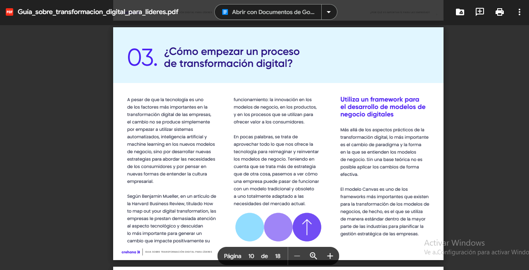Click the red PDF file icon
The width and height of the screenshot is (529, 270).
[8, 12]
